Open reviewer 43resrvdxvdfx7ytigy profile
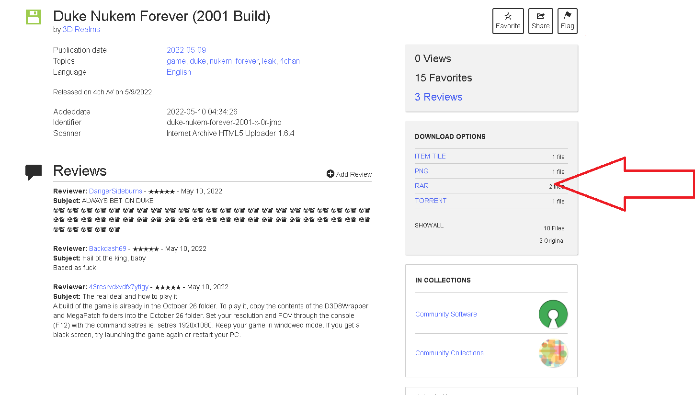The width and height of the screenshot is (695, 395). click(119, 287)
